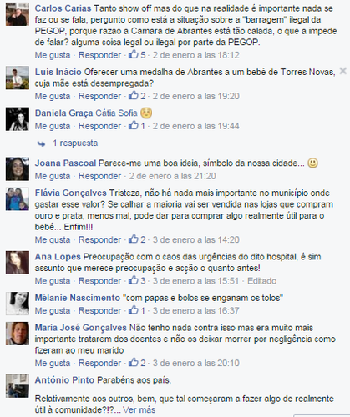Toggle Me gusta on Carlos Carias comment

tap(53, 55)
